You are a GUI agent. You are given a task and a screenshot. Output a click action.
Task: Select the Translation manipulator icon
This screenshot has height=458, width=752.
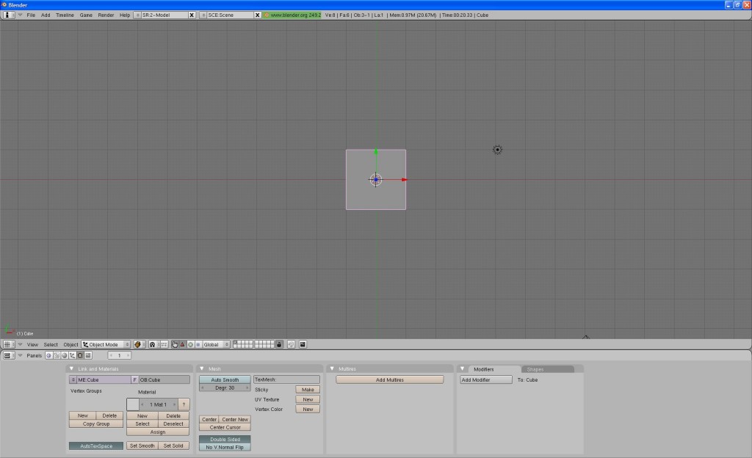coord(181,344)
